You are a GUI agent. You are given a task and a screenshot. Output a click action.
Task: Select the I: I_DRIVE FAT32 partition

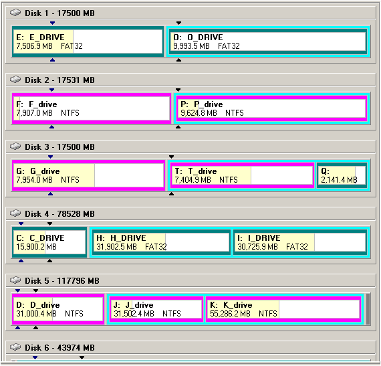pos(300,242)
